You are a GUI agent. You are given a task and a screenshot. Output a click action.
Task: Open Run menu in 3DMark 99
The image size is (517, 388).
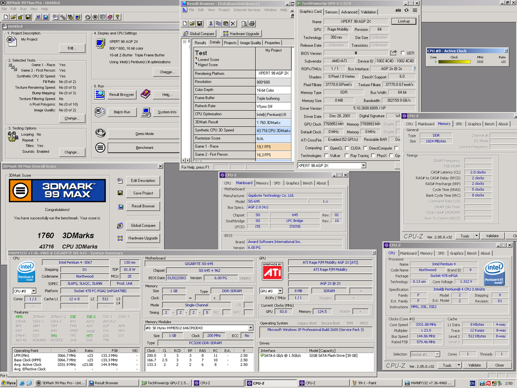(23, 9)
